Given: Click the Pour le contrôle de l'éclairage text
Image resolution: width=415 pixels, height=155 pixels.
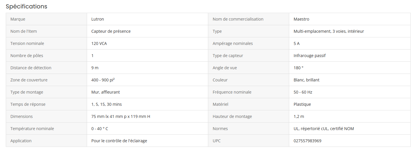Looking at the screenshot, I should click(119, 141).
